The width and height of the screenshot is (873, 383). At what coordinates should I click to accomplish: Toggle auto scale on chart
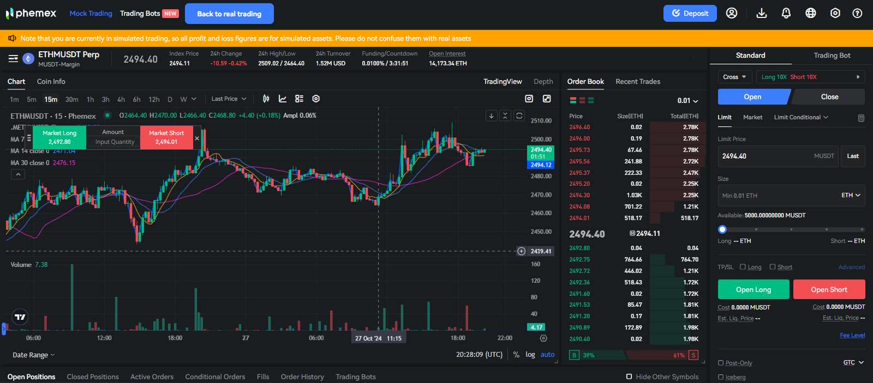pos(547,355)
